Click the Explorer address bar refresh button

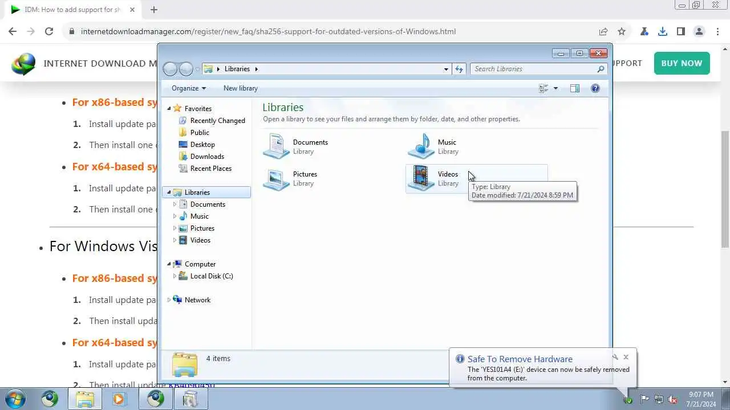coord(459,69)
